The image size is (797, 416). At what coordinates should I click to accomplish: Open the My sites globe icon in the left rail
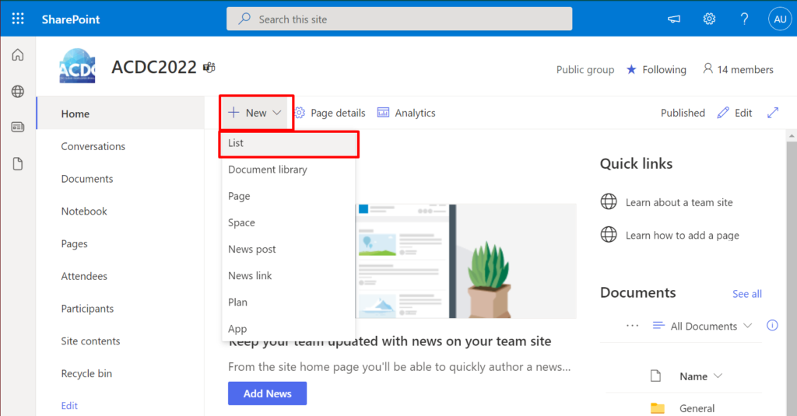point(18,92)
